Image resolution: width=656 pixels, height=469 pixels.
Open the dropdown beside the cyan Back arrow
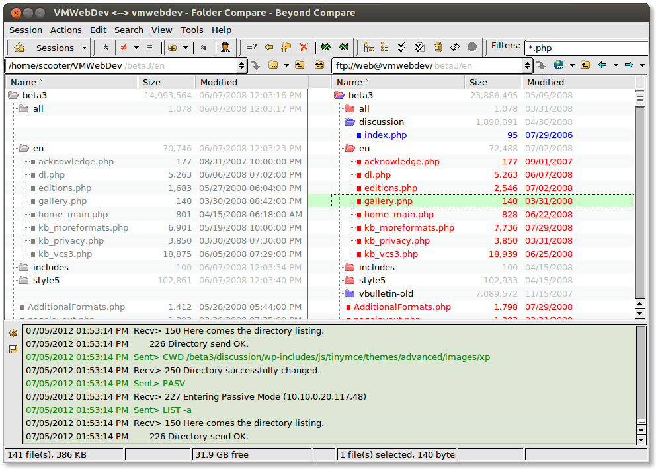pos(616,65)
